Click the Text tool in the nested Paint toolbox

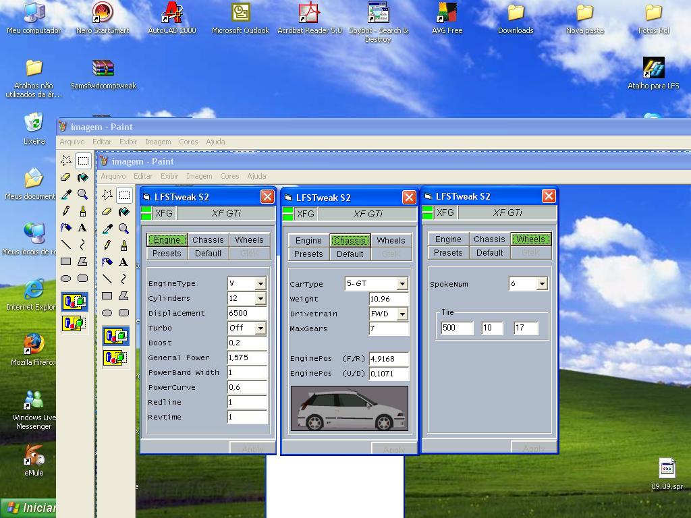pyautogui.click(x=124, y=262)
